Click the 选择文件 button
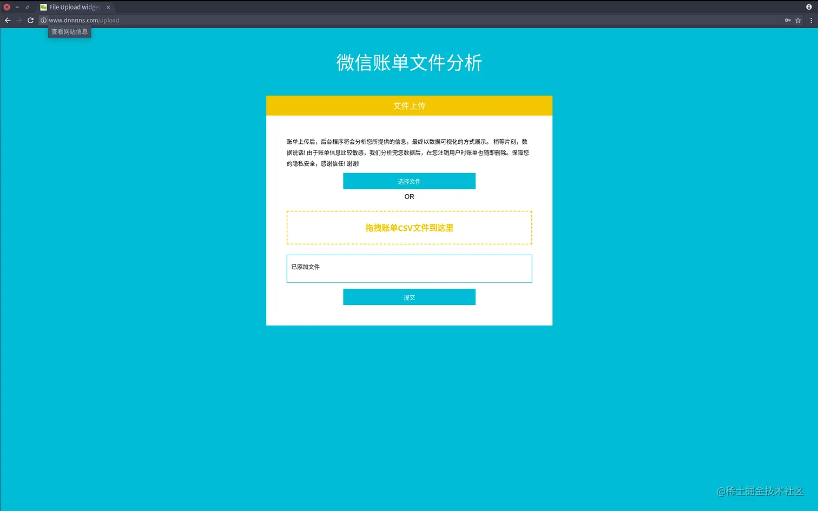818x511 pixels. tap(409, 181)
